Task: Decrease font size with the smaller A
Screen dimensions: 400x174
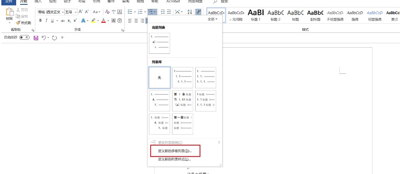Action: (x=87, y=12)
